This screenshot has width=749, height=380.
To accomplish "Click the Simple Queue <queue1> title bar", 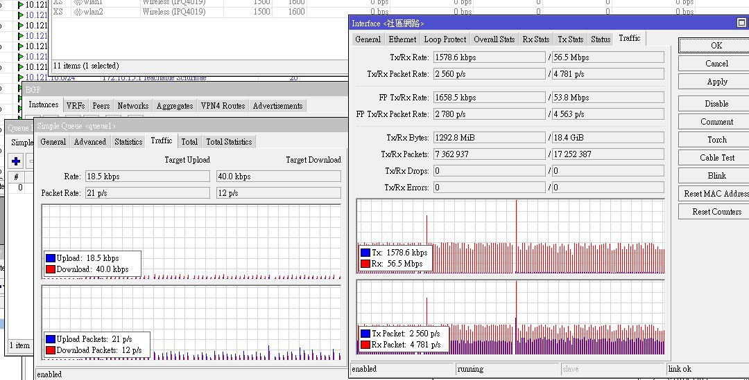I will [x=191, y=126].
